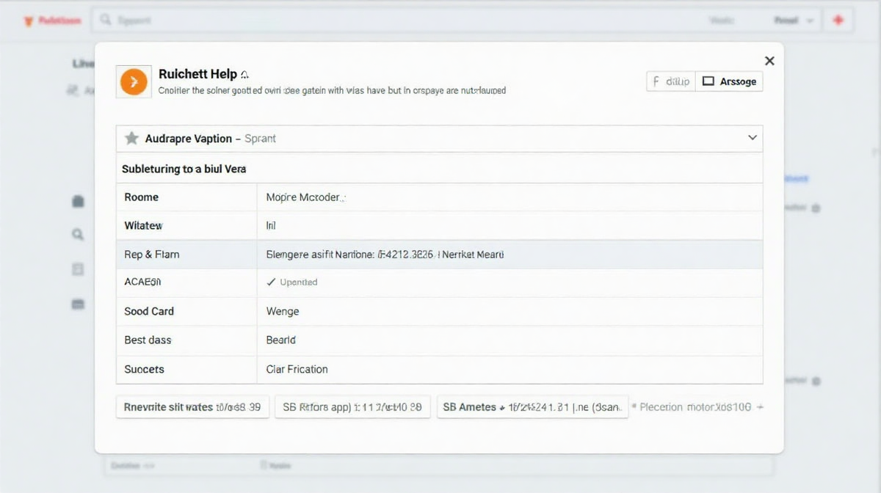881x493 pixels.
Task: Click the SB Ametes button
Action: 532,407
